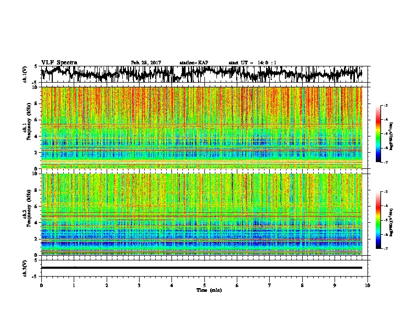The width and height of the screenshot is (414, 320).
Task: Click the ch.1 spectrogram '6' kHz tick label
Action: pos(37,120)
